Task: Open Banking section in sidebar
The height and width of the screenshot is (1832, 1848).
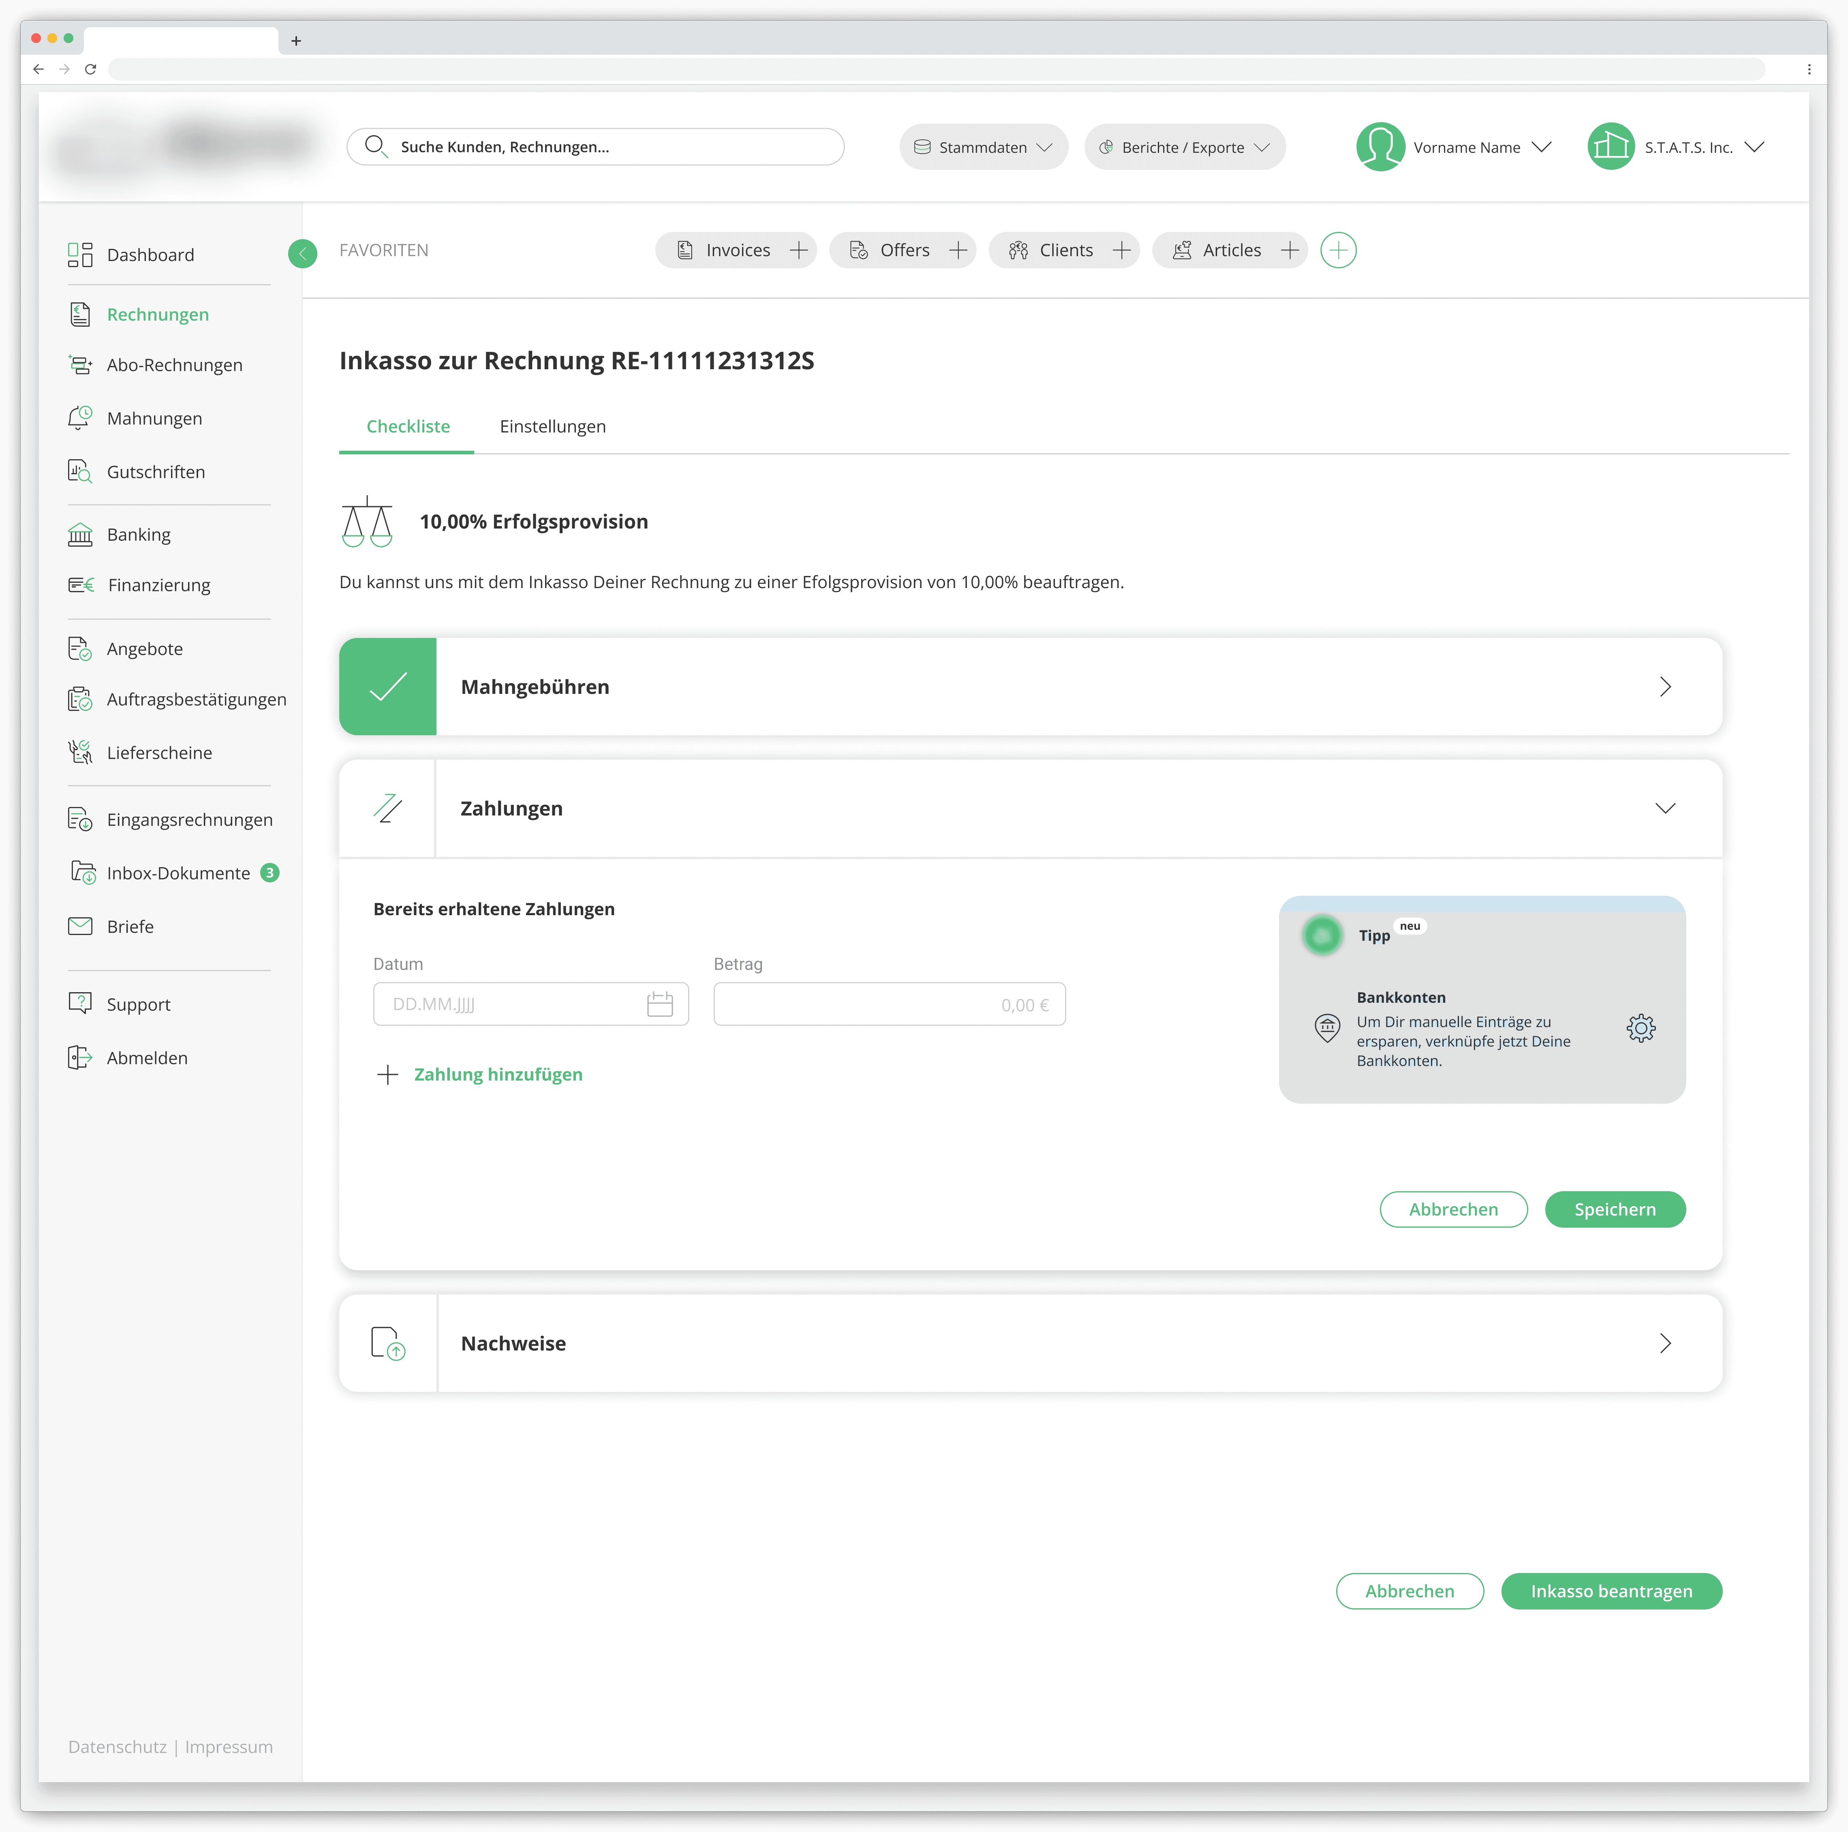Action: [139, 534]
